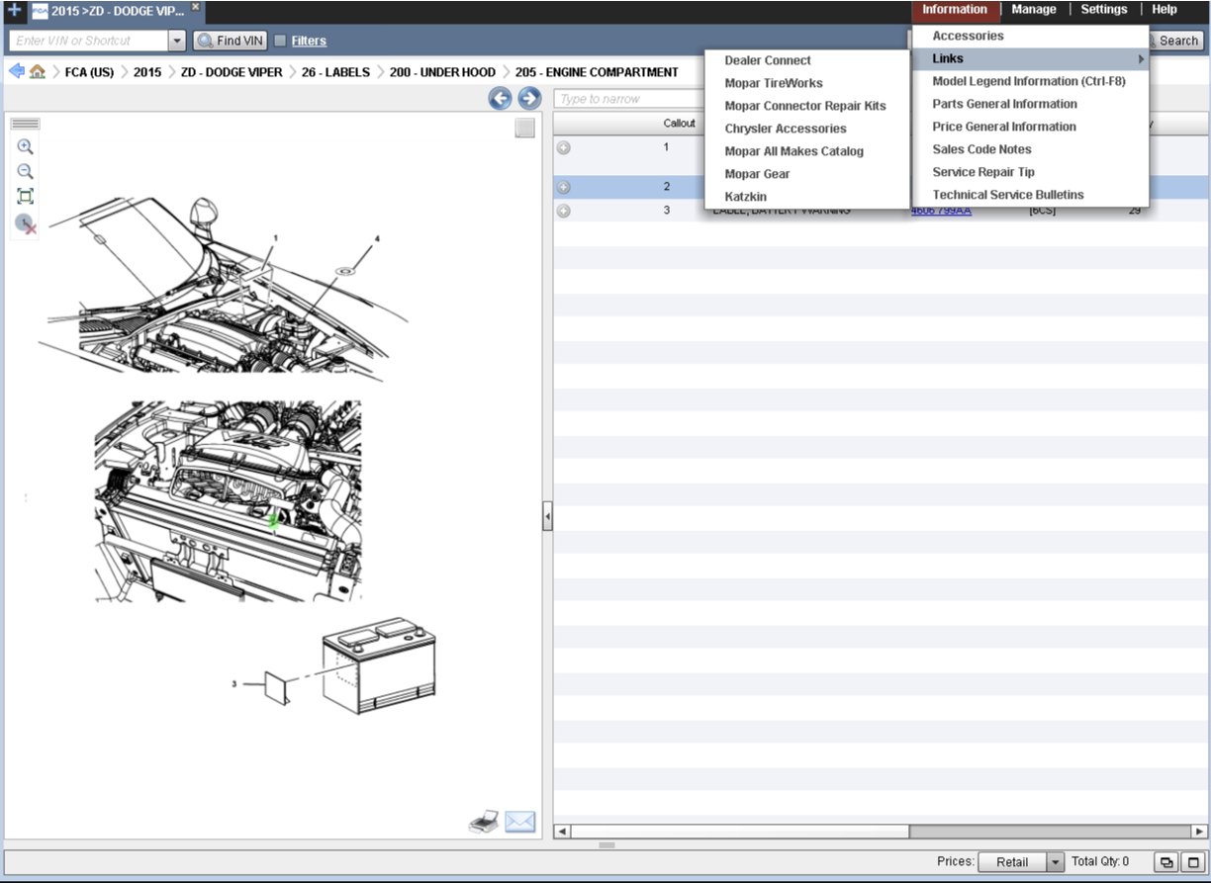Expand the Links submenu entry

click(1030, 58)
